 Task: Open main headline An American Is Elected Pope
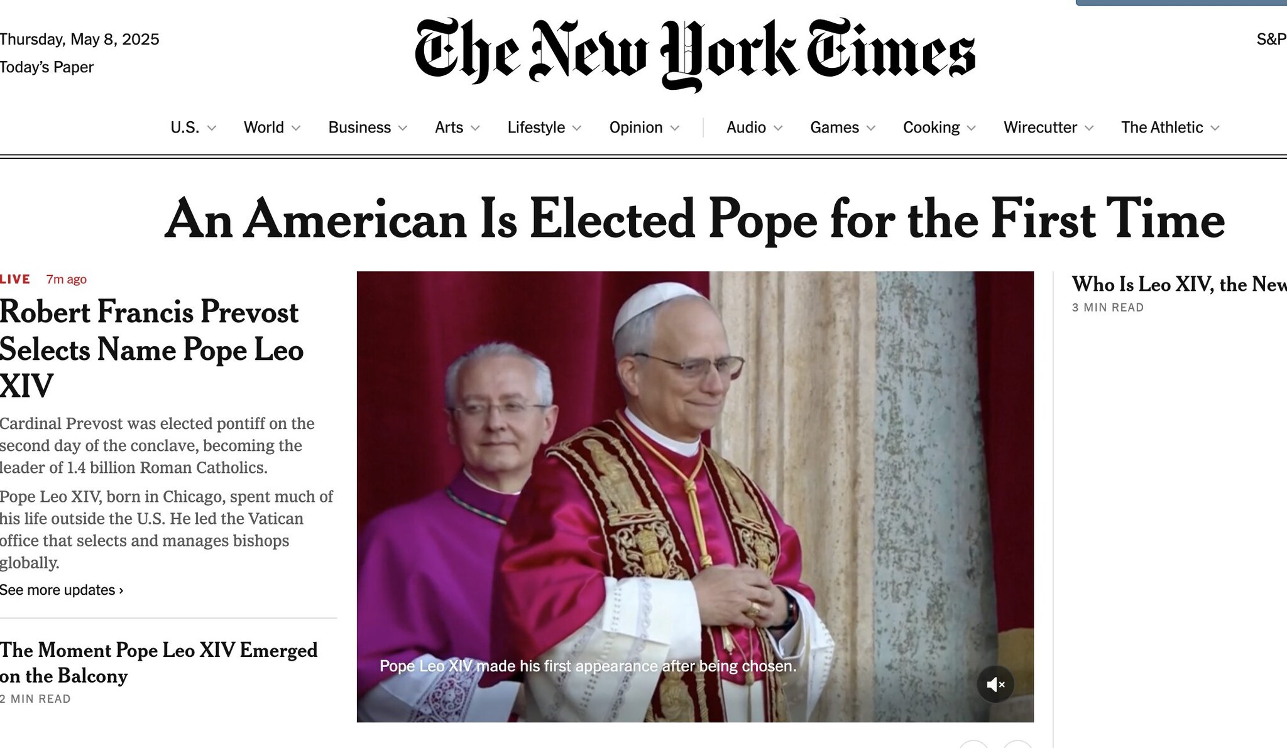coord(694,219)
